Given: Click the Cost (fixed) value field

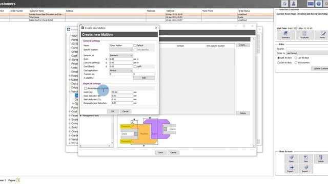Looking at the screenshot, I should 121,66.
